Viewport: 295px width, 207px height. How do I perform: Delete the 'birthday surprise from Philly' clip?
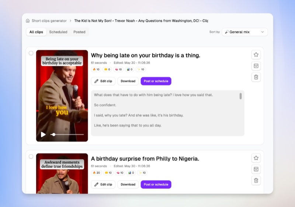pyautogui.click(x=256, y=181)
